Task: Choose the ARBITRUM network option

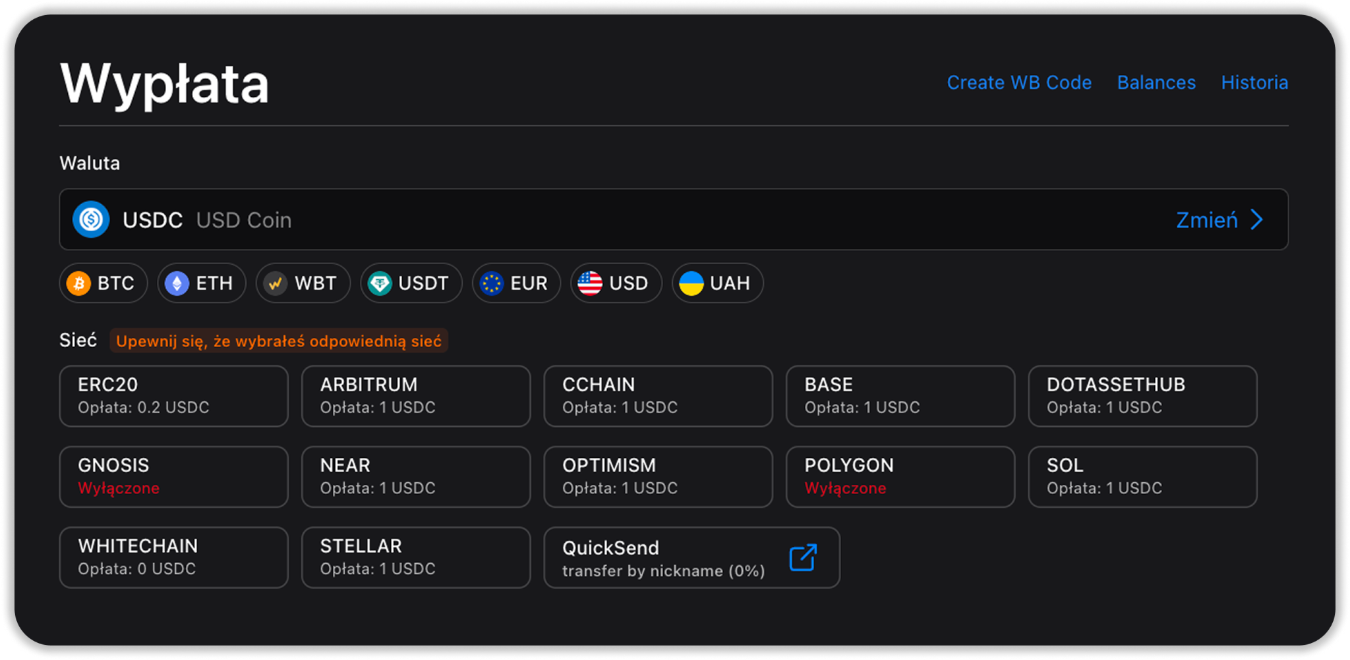Action: (416, 396)
